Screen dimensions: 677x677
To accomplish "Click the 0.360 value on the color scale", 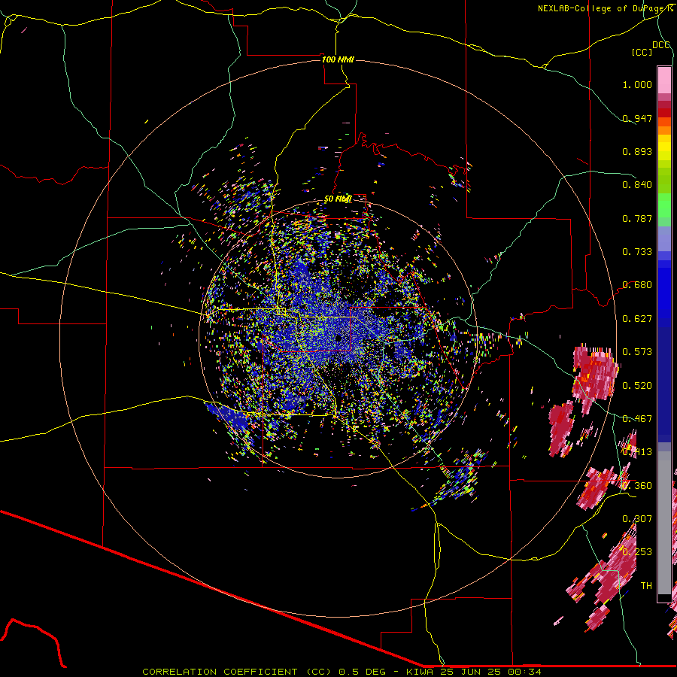I will tap(637, 486).
